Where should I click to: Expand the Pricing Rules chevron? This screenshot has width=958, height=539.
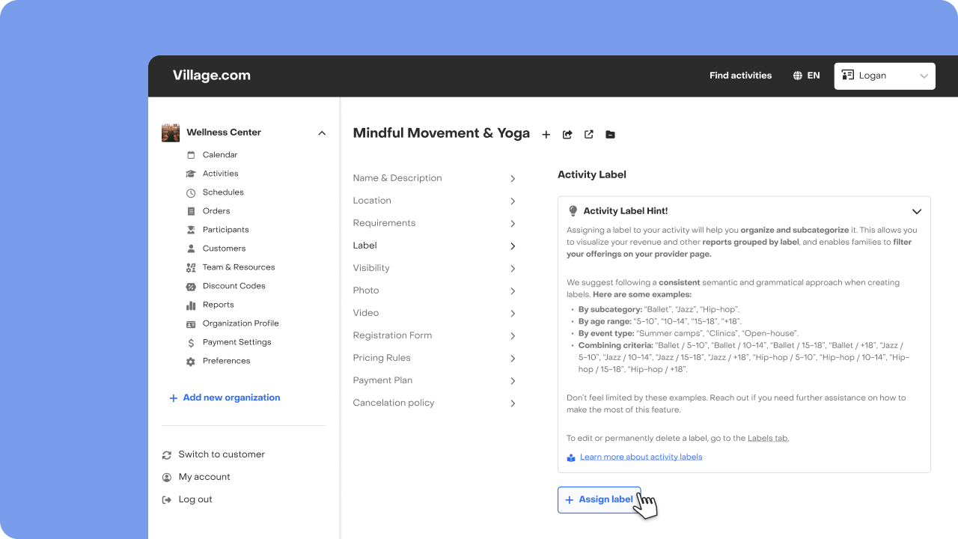(513, 358)
